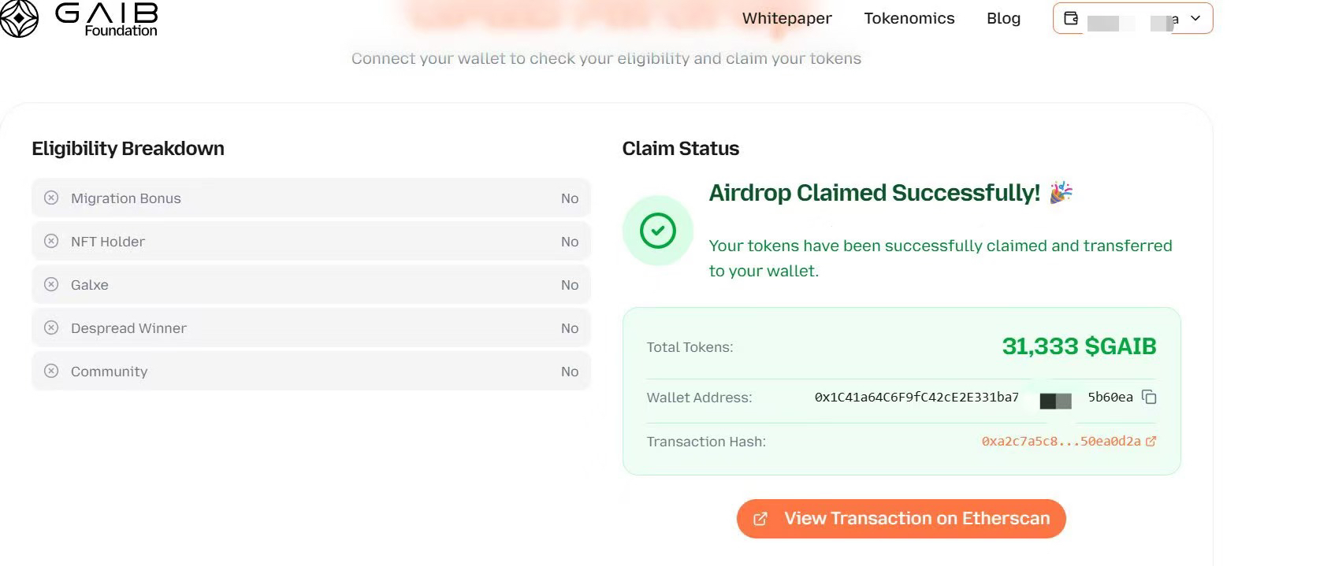The height and width of the screenshot is (566, 1331).
Task: Open the Blog nav link
Action: pos(1003,18)
